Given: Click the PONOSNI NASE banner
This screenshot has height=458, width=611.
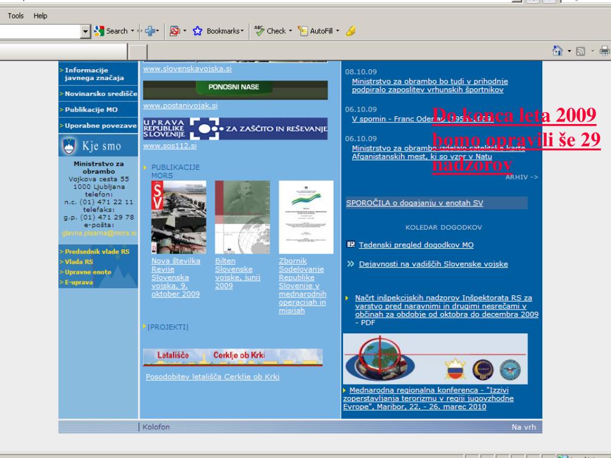Looking at the screenshot, I should (235, 90).
